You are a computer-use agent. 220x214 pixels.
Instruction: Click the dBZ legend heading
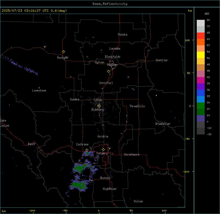click(x=207, y=13)
